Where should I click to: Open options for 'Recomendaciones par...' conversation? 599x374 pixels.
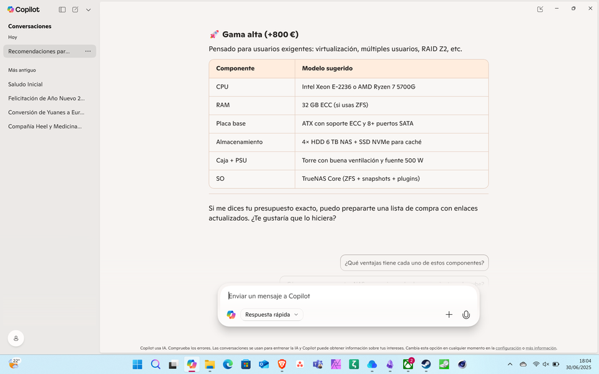click(x=88, y=51)
